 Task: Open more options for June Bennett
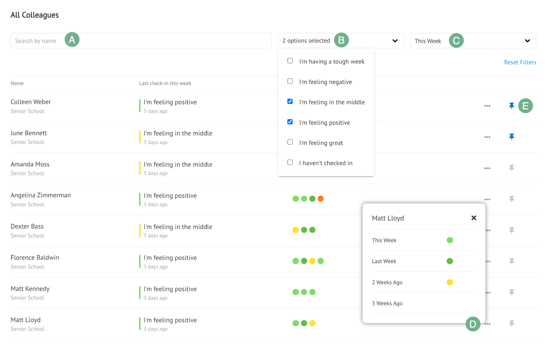pos(487,137)
